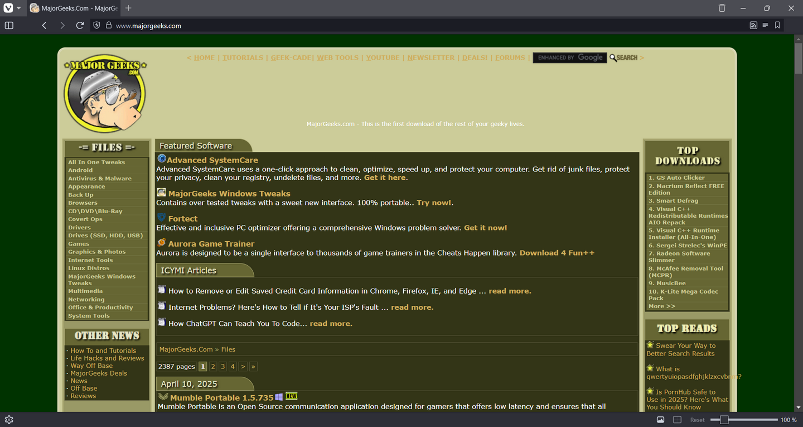Click the MajorGeeks mascot logo
The image size is (803, 427).
(105, 94)
